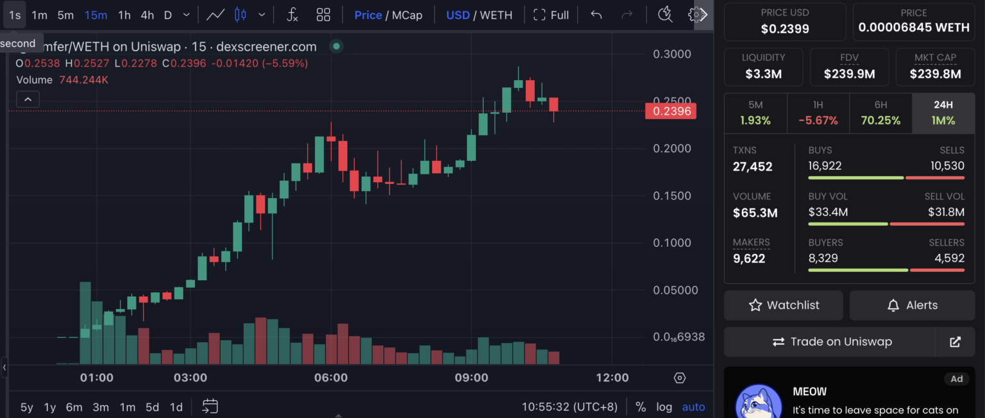Add token to Watchlist
985x418 pixels.
pyautogui.click(x=783, y=305)
